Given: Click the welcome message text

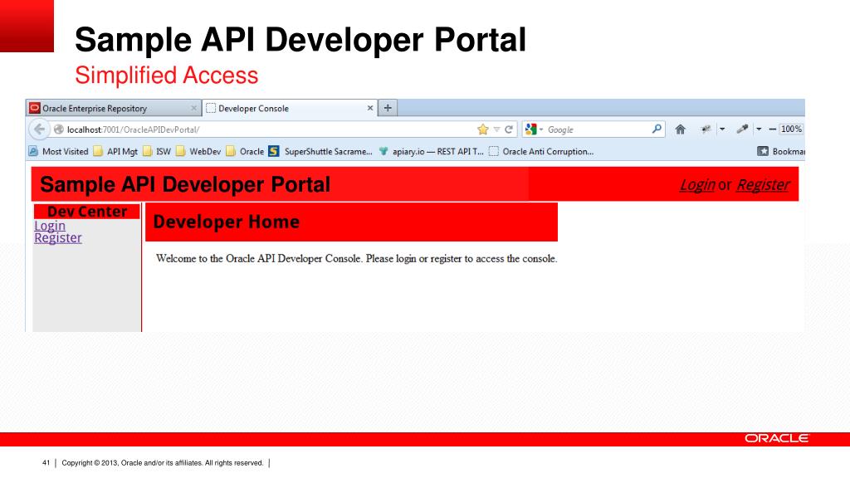Looking at the screenshot, I should click(356, 259).
